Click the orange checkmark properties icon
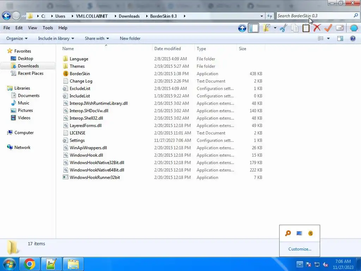361x271 pixels. click(328, 28)
